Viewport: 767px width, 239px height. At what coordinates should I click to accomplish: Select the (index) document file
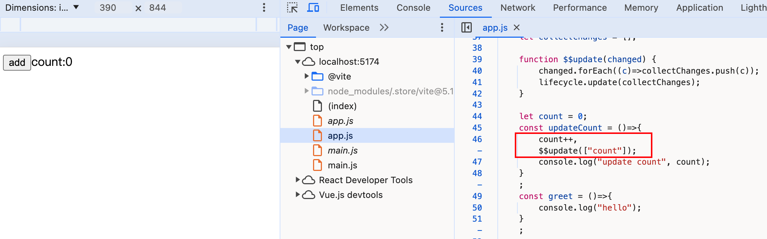click(x=342, y=106)
